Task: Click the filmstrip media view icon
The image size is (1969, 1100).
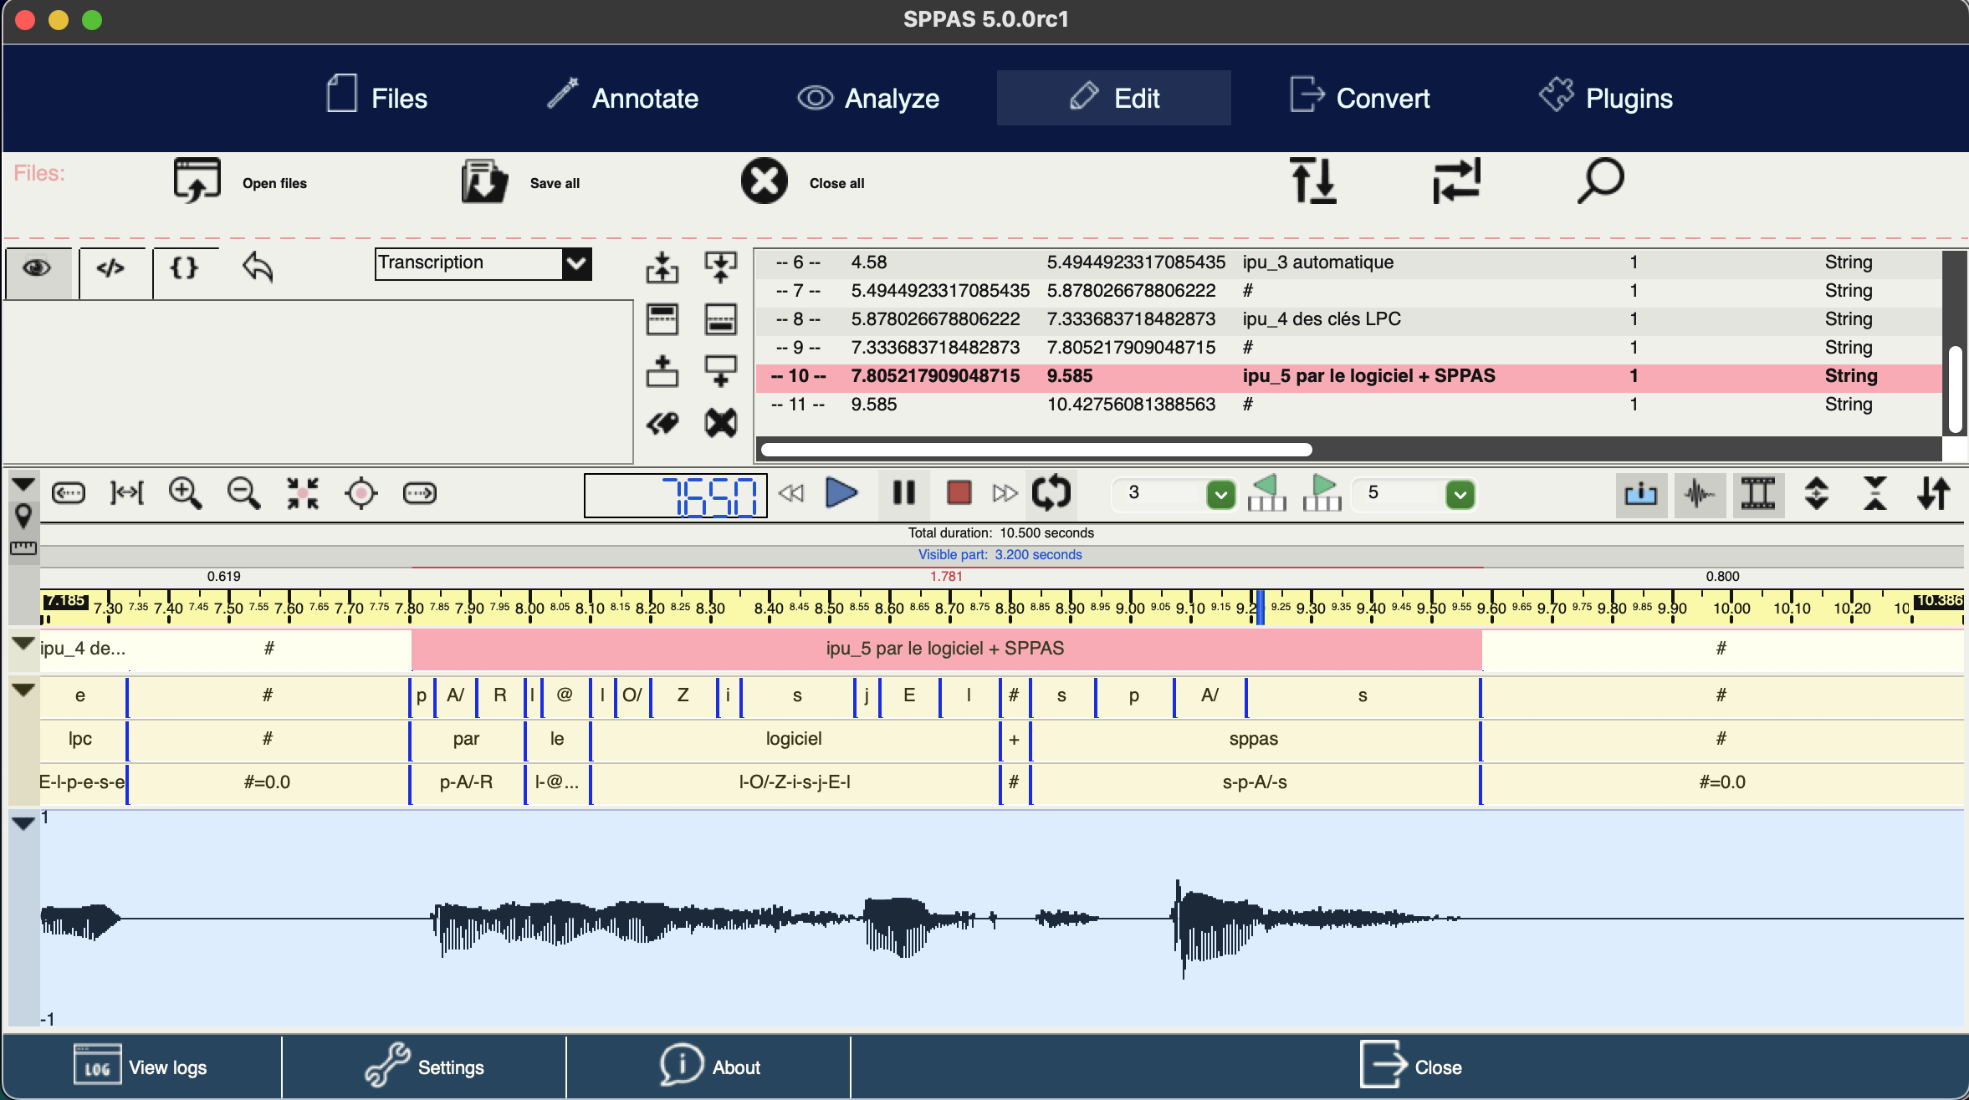Action: [1757, 495]
